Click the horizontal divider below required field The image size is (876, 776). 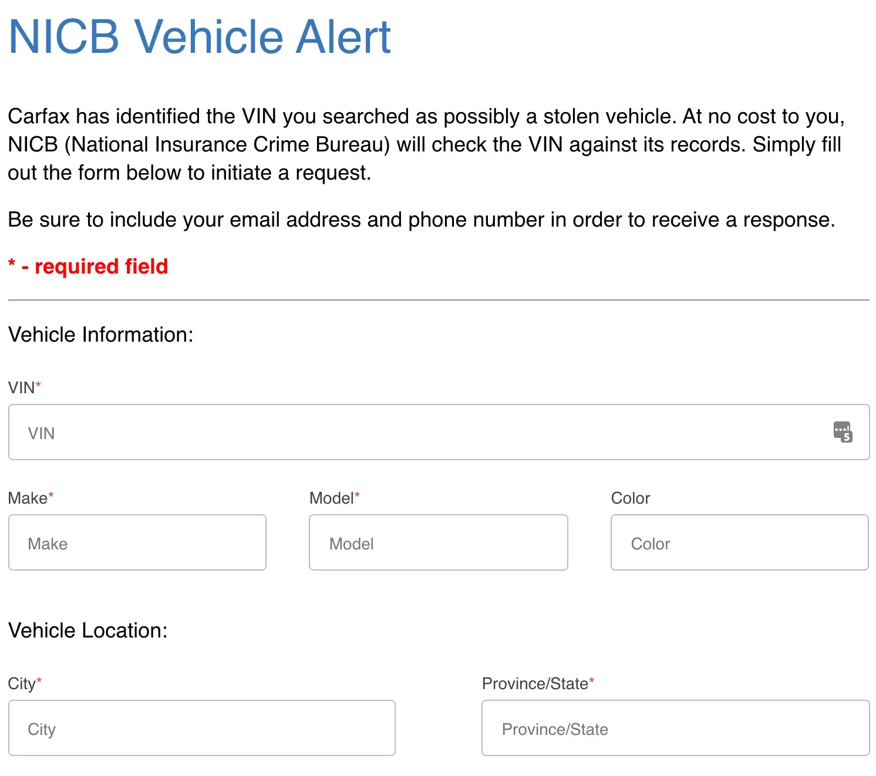[x=438, y=300]
